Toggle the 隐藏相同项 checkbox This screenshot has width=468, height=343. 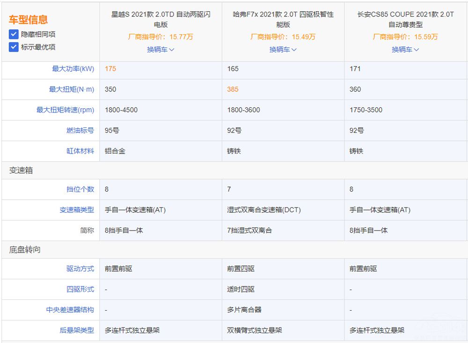(14, 34)
